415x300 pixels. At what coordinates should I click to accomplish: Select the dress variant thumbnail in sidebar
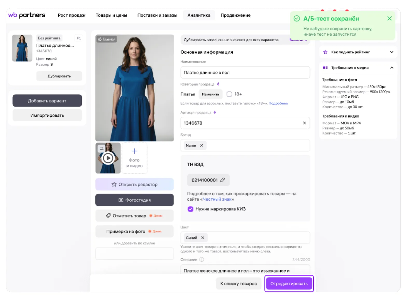pos(22,48)
